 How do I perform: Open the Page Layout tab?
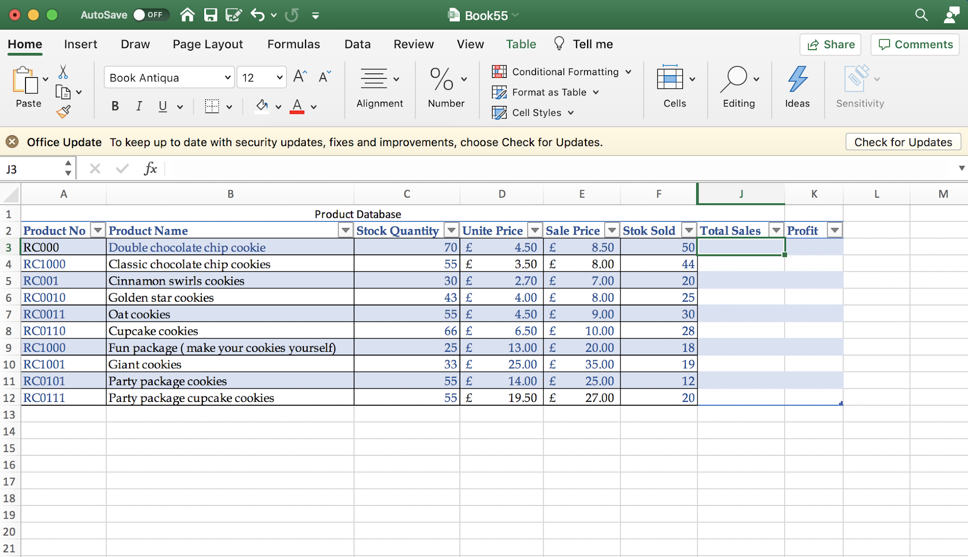[207, 44]
